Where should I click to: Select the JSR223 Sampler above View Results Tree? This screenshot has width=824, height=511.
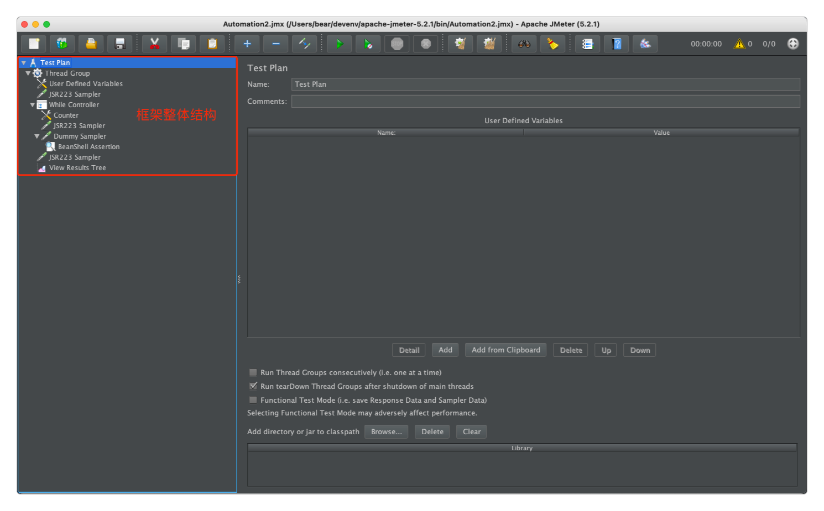tap(75, 157)
